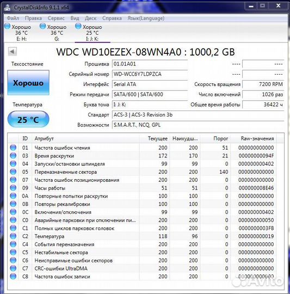The image size is (290, 294).
Task: Click raw value 00000008E46
Action: (256, 188)
